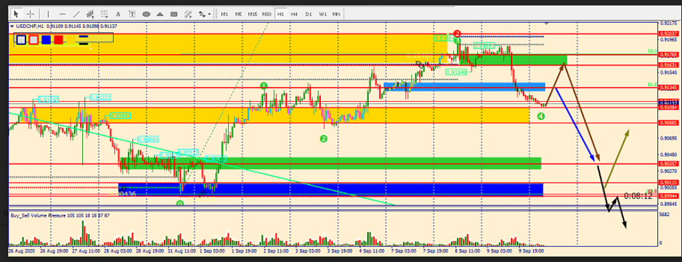Select the diagonal Trendline tool

[77, 14]
